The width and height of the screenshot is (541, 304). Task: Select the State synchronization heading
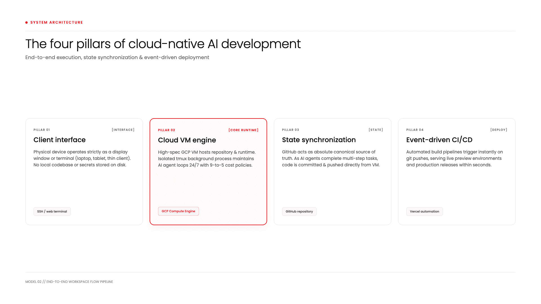click(319, 140)
